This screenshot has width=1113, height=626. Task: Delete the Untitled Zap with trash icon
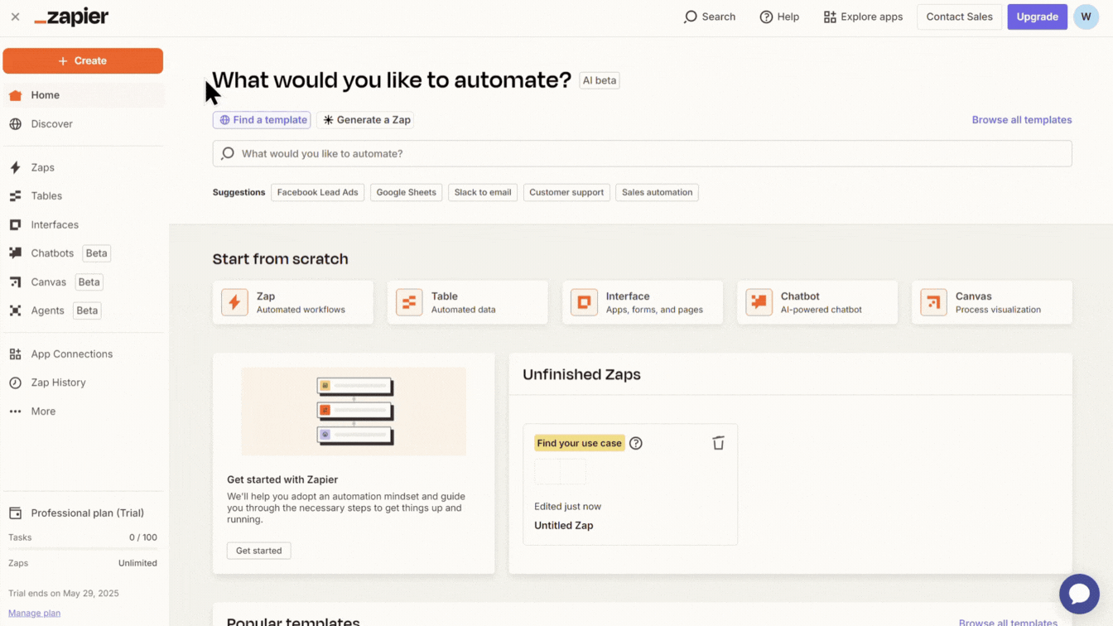[718, 443]
